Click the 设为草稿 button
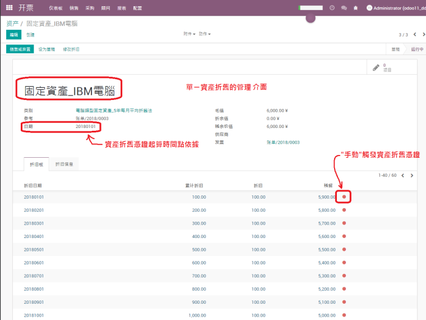The width and height of the screenshot is (426, 320). click(47, 49)
